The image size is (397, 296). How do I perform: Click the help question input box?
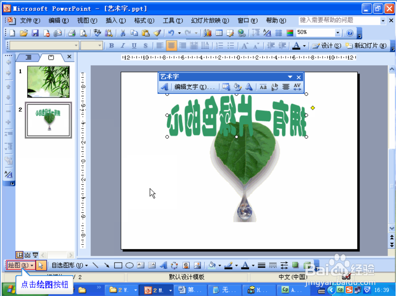(x=339, y=20)
